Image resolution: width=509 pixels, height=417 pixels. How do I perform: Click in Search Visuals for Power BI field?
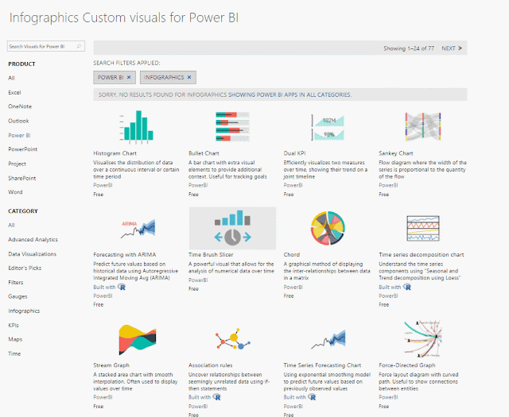tap(46, 46)
